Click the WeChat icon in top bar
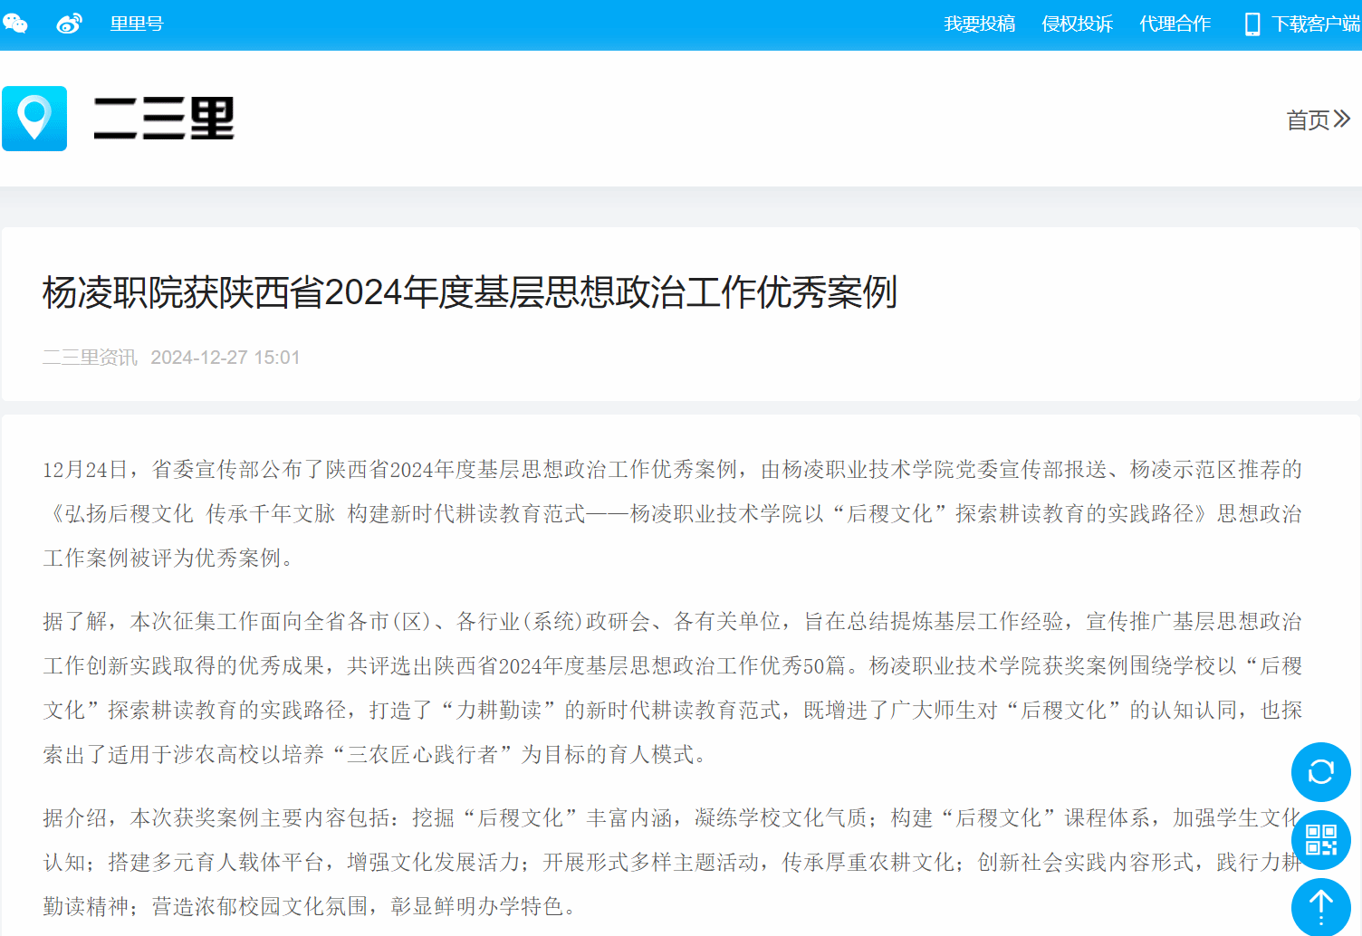This screenshot has height=936, width=1362. (x=15, y=24)
